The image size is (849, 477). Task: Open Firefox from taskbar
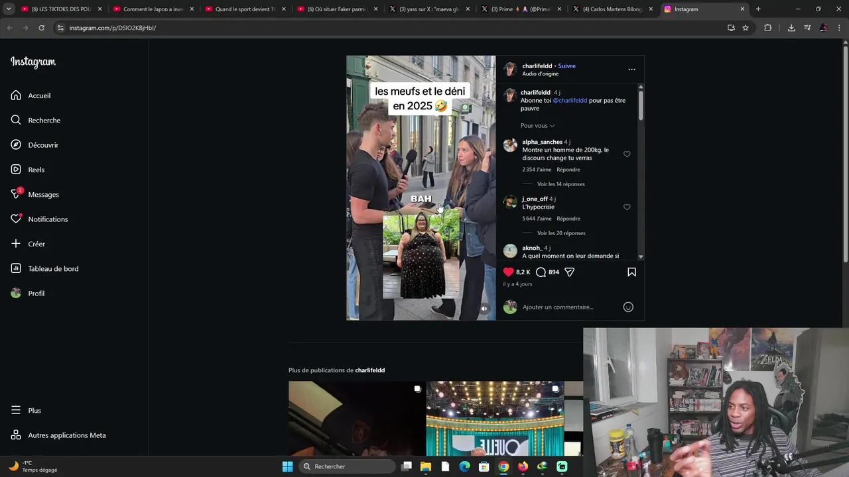523,466
